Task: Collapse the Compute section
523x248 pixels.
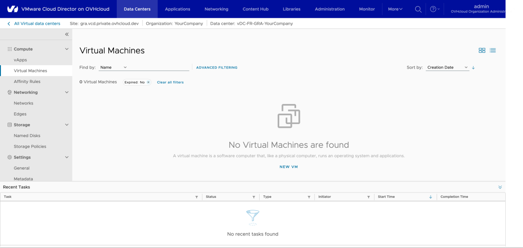Action: point(67,49)
